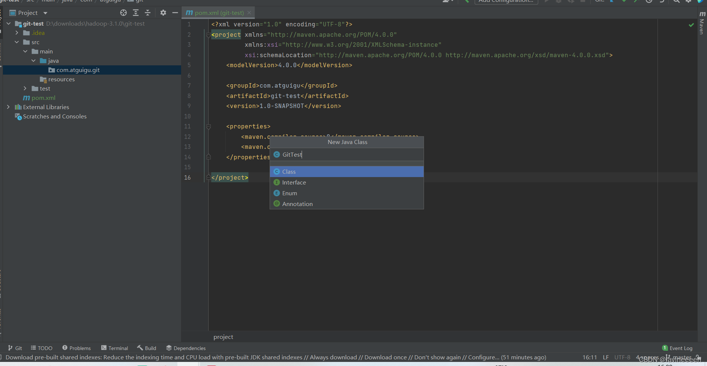The image size is (707, 366).
Task: Switch to the pom.xml (git-test) tab
Action: [x=219, y=13]
